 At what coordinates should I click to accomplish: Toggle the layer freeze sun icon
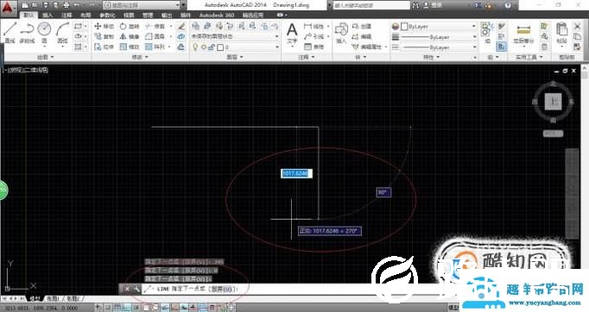pos(203,47)
